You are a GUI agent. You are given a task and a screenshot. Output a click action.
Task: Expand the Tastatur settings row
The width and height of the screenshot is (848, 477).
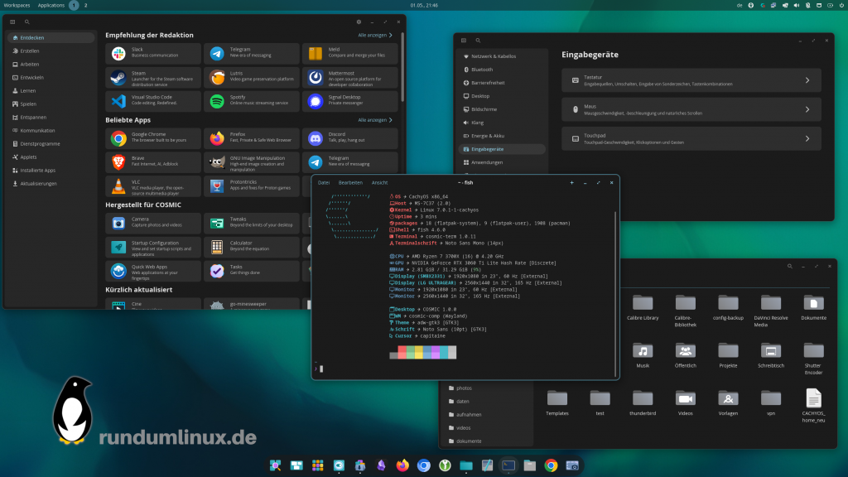691,80
